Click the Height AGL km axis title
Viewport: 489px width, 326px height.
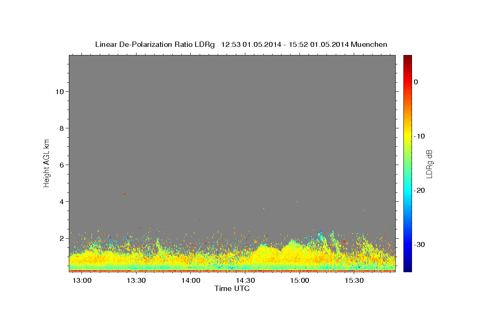[x=46, y=163]
